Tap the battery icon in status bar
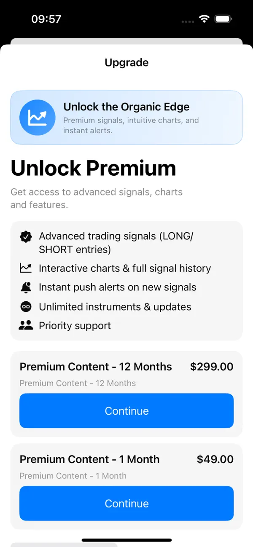 pyautogui.click(x=223, y=19)
